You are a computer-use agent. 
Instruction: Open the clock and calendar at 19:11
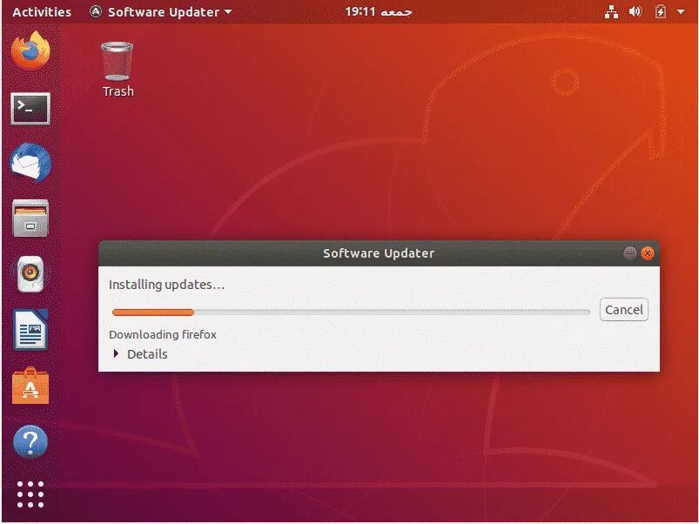[x=378, y=11]
